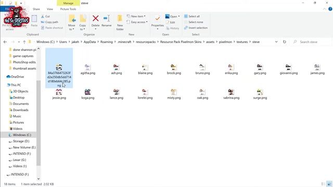333x187 pixels.
Task: Click the Copy path command
Action: tap(49, 22)
